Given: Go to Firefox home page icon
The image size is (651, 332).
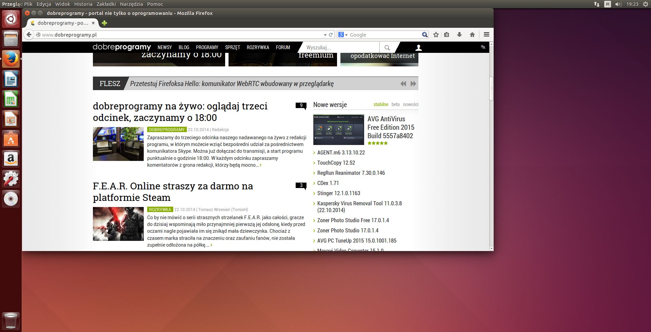Looking at the screenshot, I should point(472,35).
